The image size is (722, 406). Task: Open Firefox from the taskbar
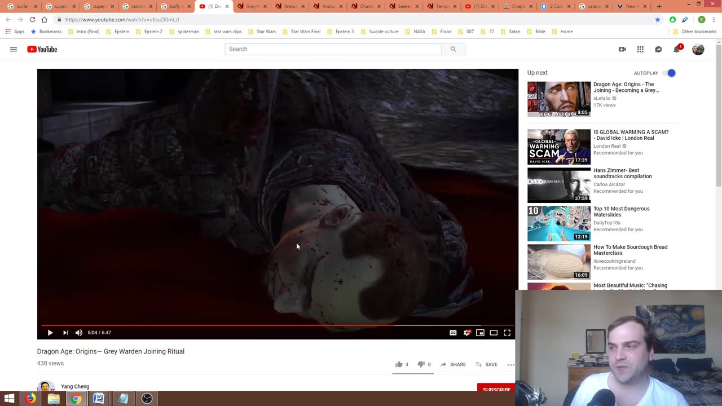click(30, 399)
